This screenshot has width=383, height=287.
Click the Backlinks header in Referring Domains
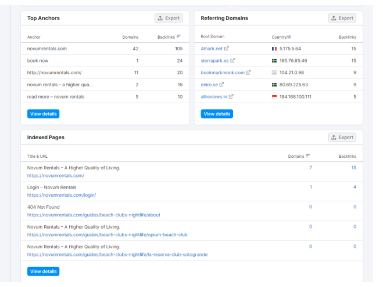click(347, 37)
